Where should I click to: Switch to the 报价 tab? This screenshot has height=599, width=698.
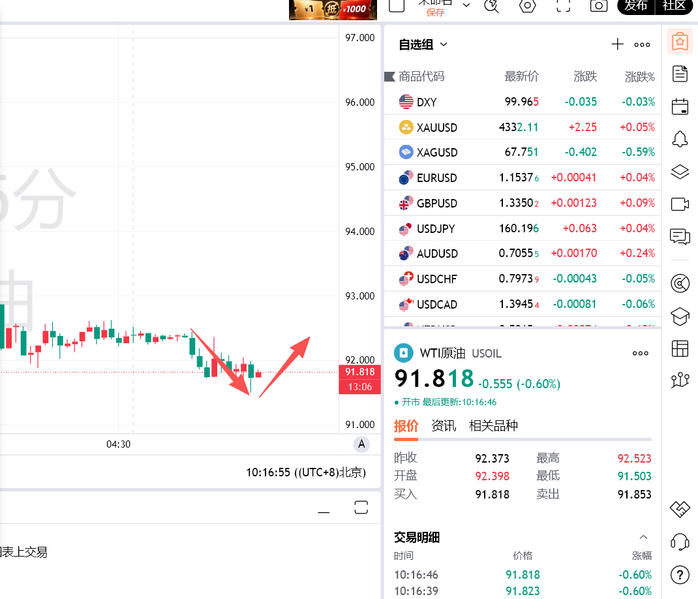[406, 425]
